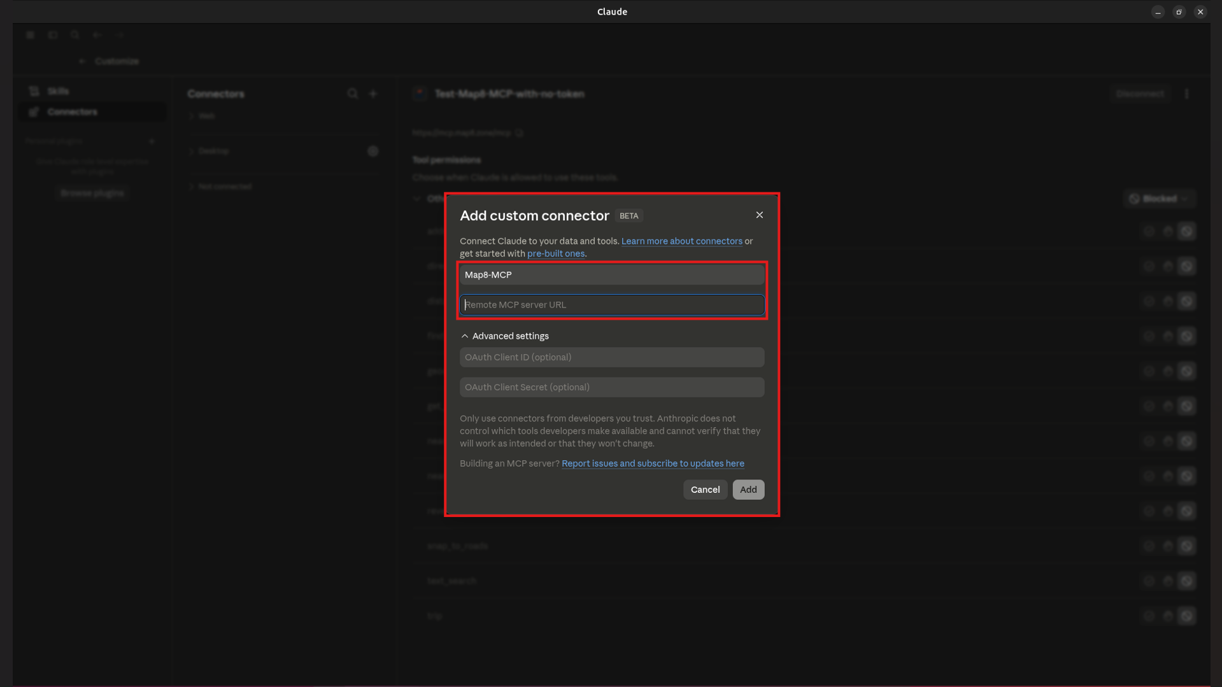1222x687 pixels.
Task: Click the back arrow in the top toolbar
Action: pos(97,35)
